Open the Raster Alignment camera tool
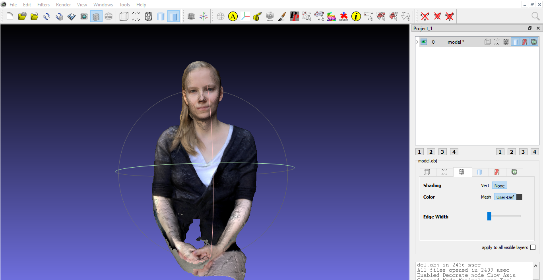Screen dimensions: 543x280 tap(270, 16)
